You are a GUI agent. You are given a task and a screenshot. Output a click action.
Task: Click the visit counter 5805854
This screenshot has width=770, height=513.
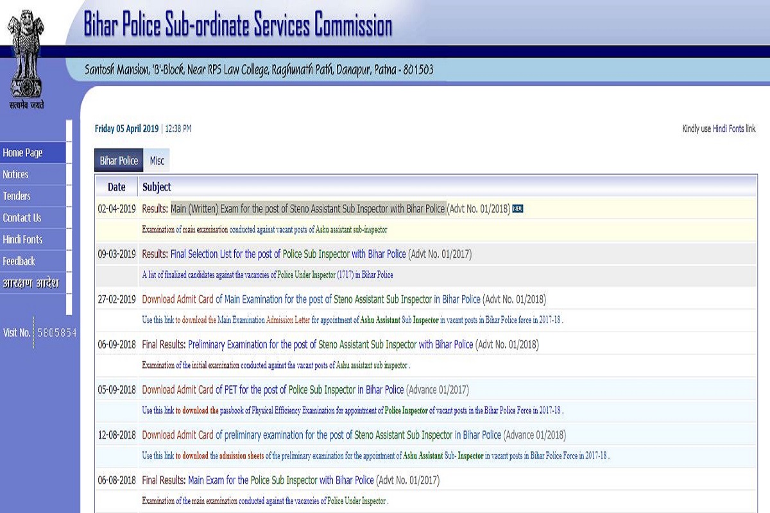[x=56, y=333]
